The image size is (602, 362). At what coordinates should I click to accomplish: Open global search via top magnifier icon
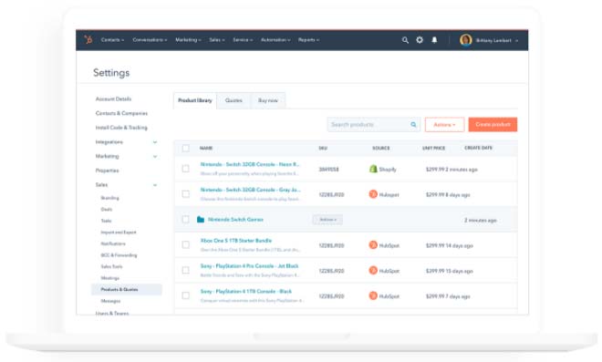click(405, 40)
